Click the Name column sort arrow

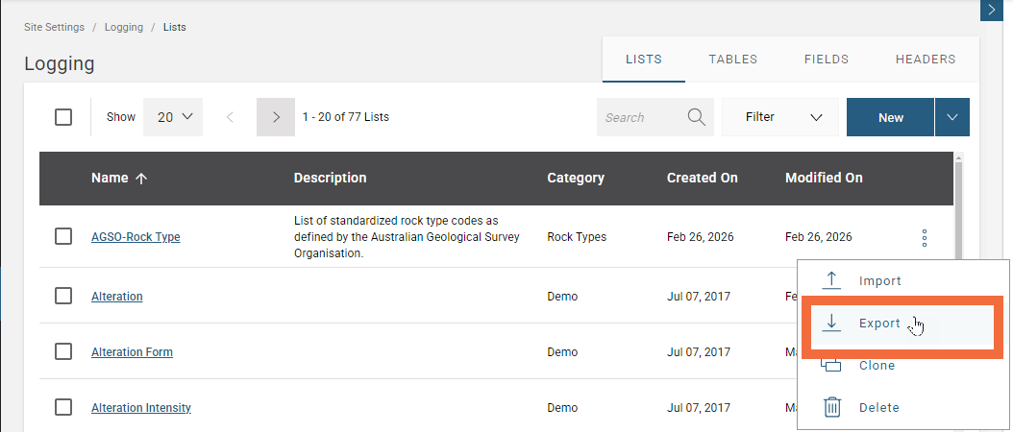point(141,179)
